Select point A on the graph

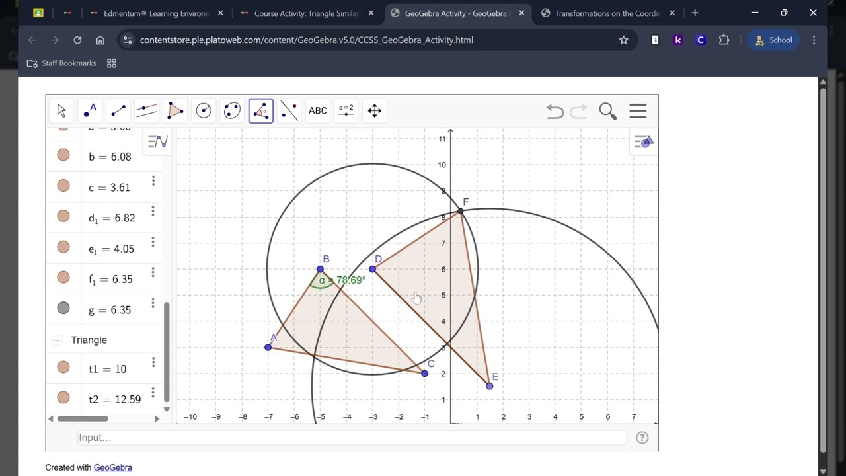268,347
